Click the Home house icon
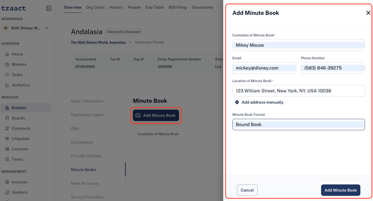 coord(7,54)
